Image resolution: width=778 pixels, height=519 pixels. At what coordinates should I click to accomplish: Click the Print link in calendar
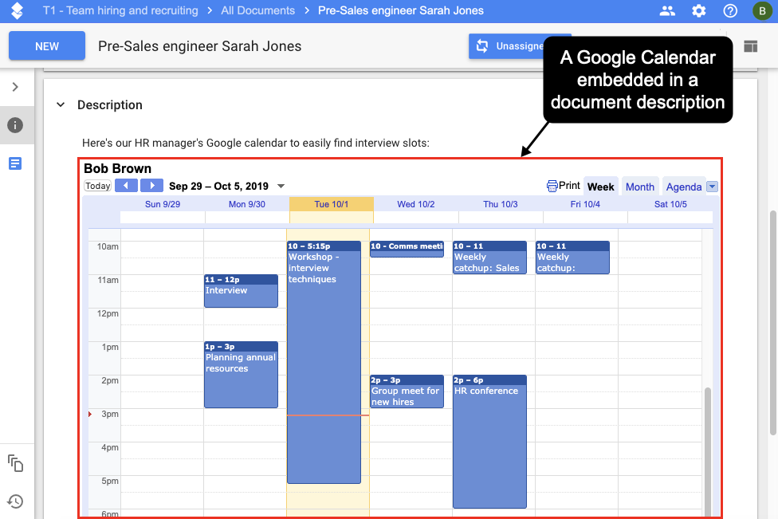(x=569, y=186)
